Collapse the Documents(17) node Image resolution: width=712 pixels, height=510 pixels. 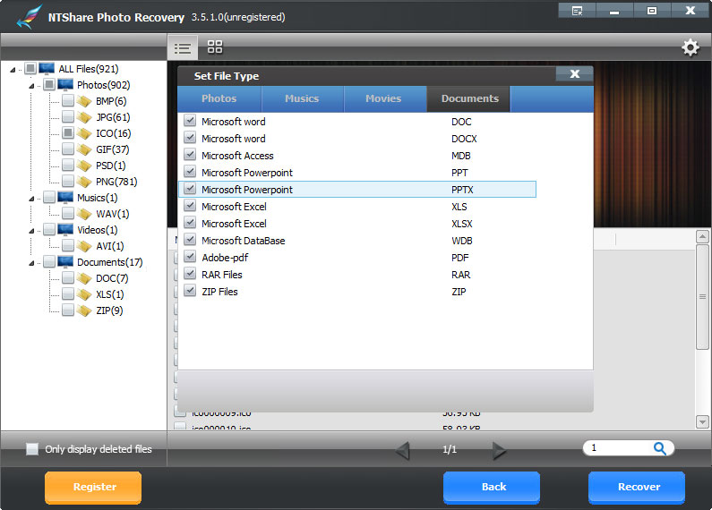(31, 263)
